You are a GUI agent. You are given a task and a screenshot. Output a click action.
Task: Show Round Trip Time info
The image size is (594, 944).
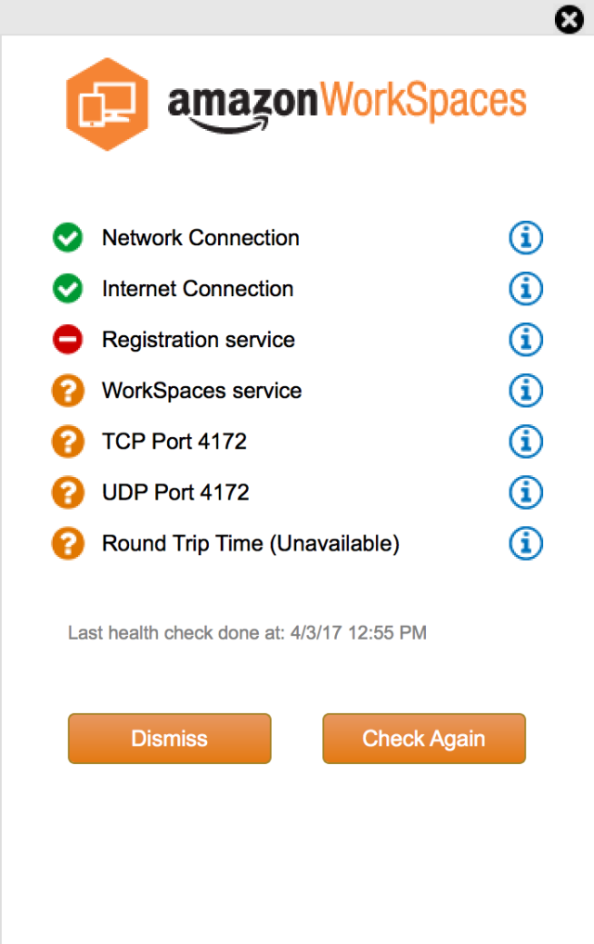526,543
